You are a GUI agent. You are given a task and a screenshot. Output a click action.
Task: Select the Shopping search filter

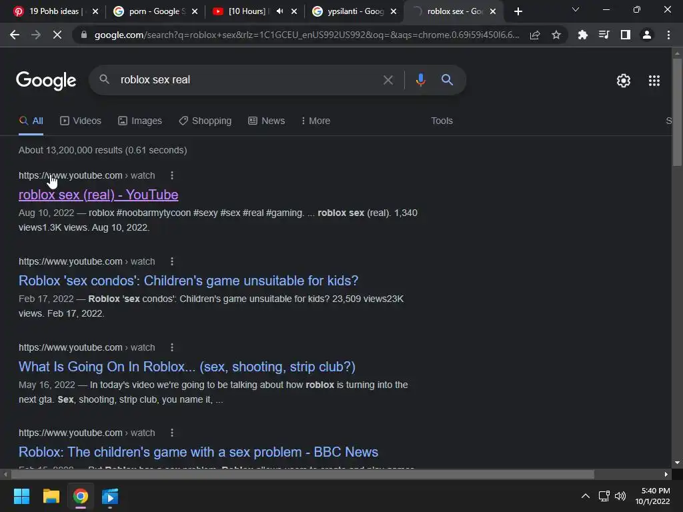pos(205,121)
